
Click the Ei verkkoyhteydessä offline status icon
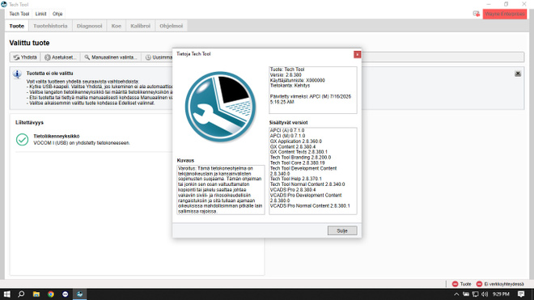[x=479, y=284]
